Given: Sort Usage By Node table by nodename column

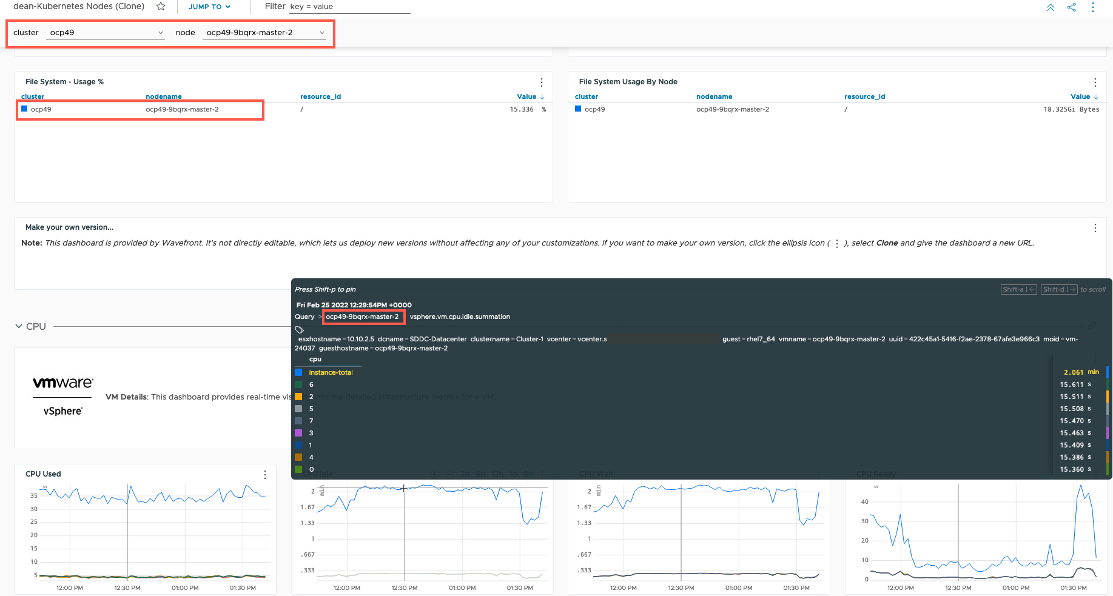Looking at the screenshot, I should click(x=715, y=96).
